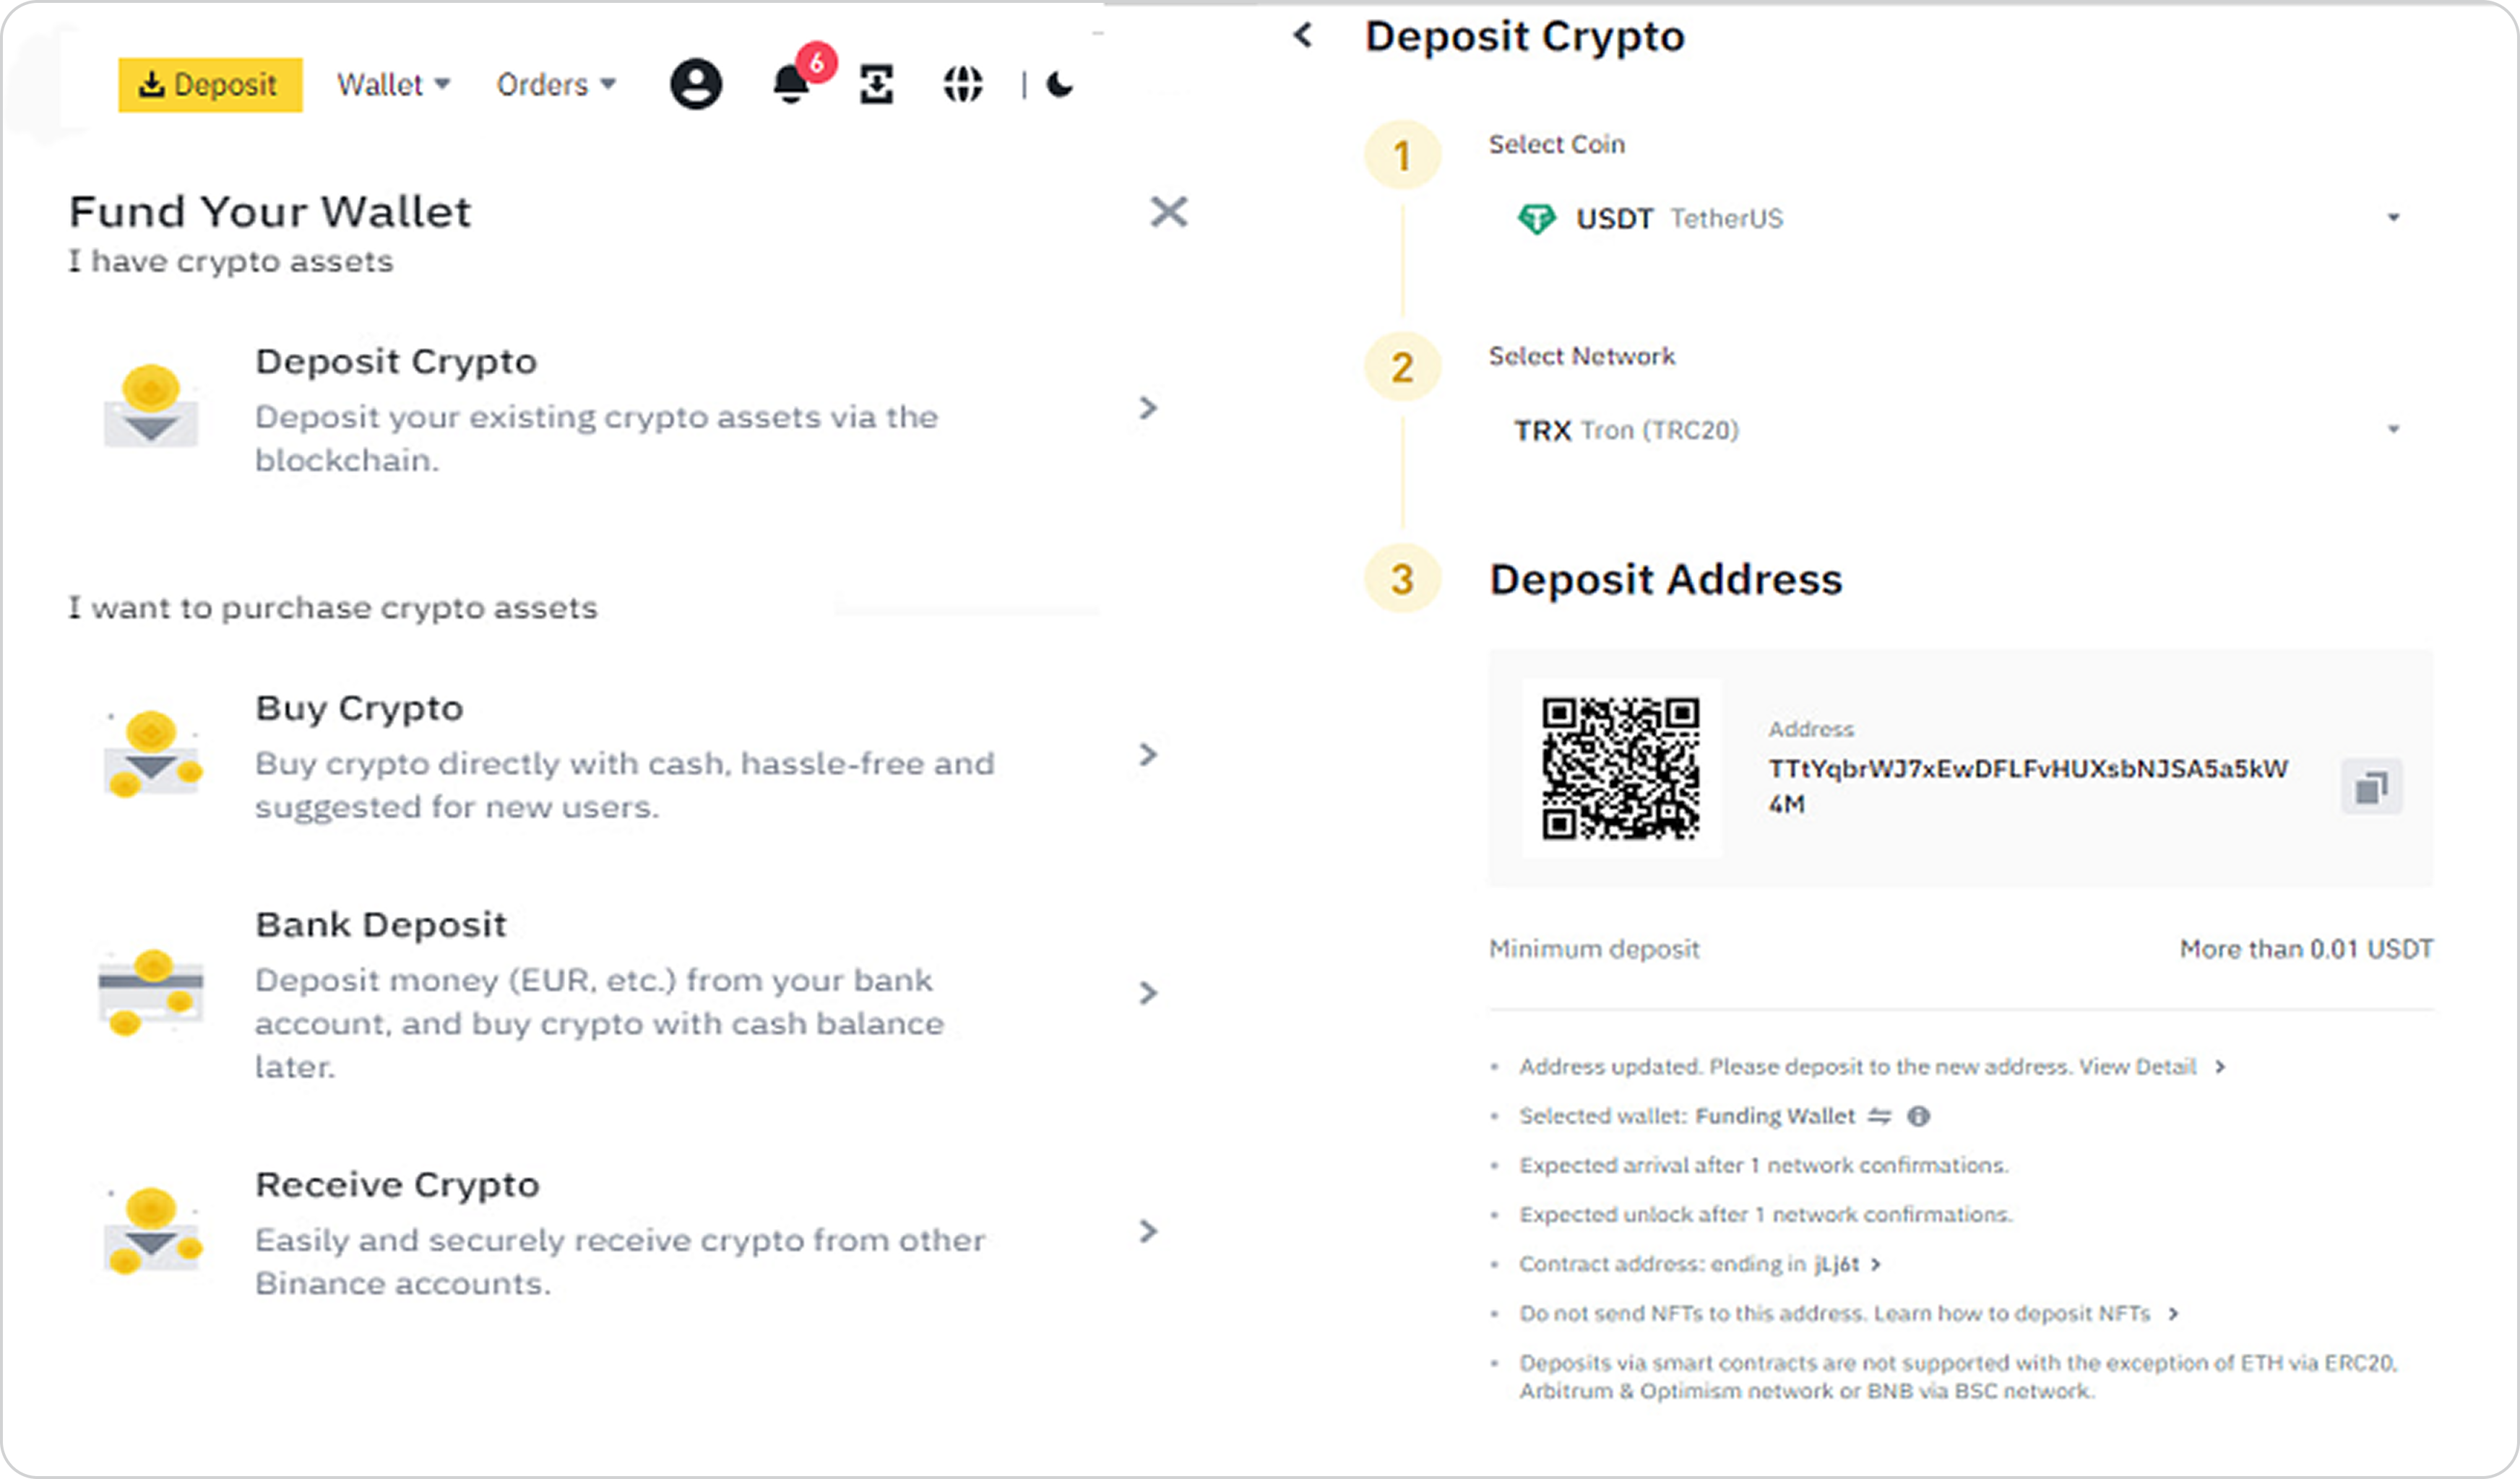Check notifications via the bell icon
Image resolution: width=2520 pixels, height=1479 pixels.
790,86
